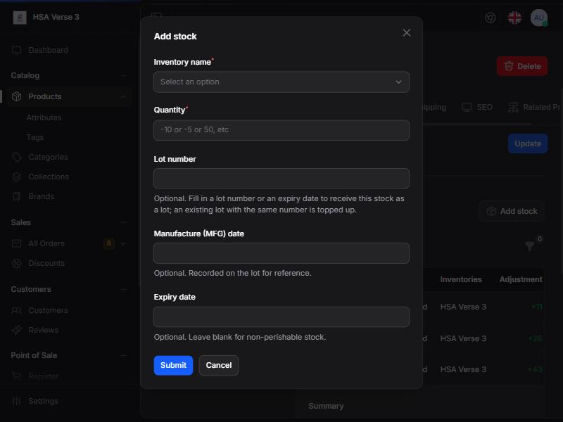Click the Brands icon

pyautogui.click(x=16, y=197)
